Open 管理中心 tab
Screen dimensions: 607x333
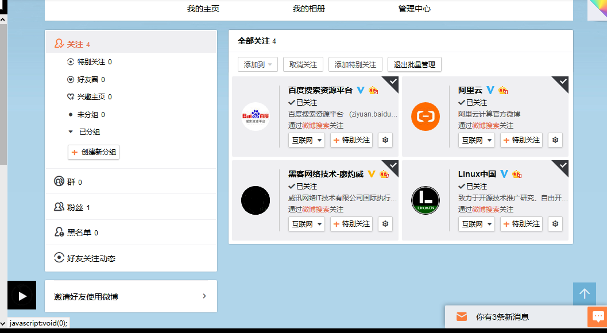(x=414, y=9)
